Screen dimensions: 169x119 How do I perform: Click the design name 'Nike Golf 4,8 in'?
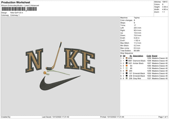pos(17,13)
